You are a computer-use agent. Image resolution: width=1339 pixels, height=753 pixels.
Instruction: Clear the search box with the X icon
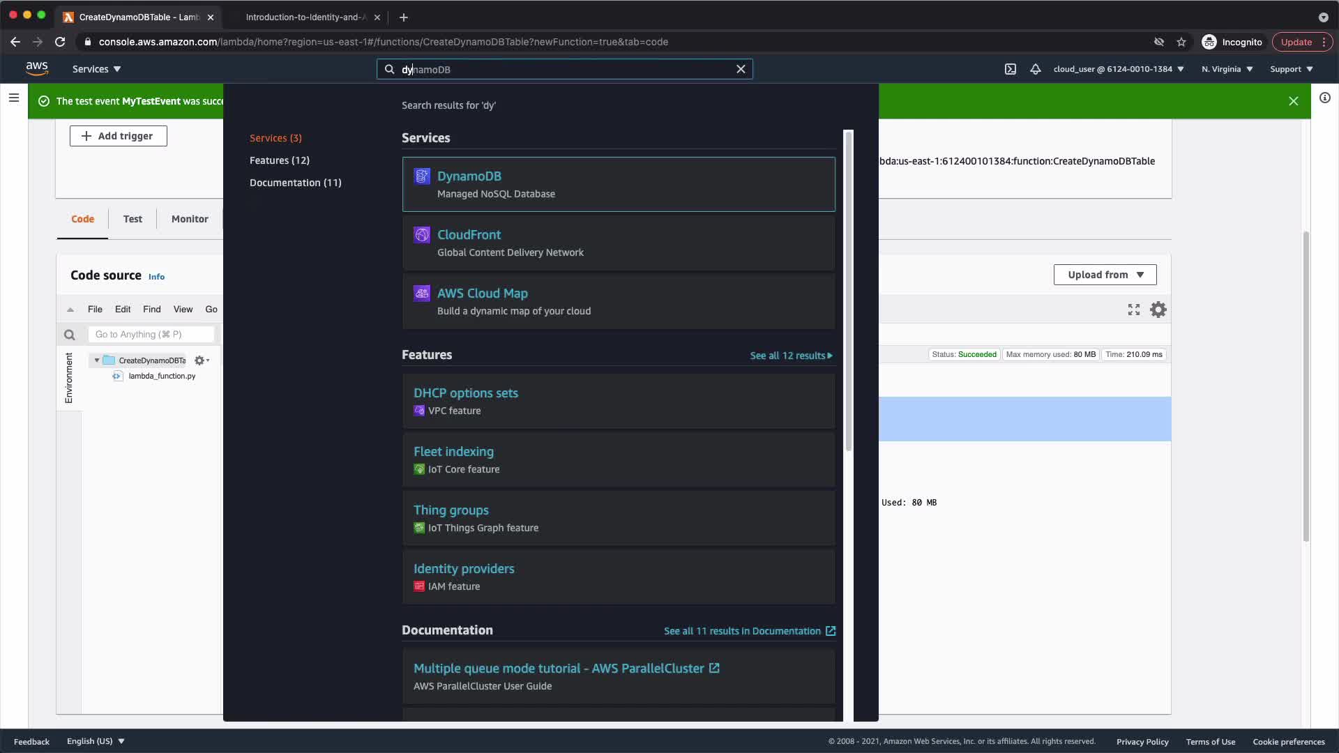click(x=741, y=69)
